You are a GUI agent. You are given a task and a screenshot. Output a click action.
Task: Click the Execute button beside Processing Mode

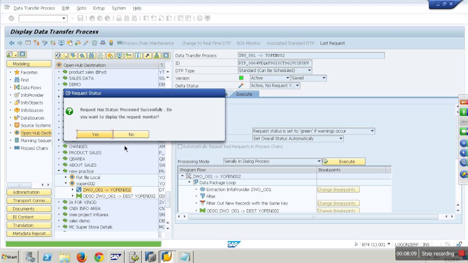click(x=344, y=161)
